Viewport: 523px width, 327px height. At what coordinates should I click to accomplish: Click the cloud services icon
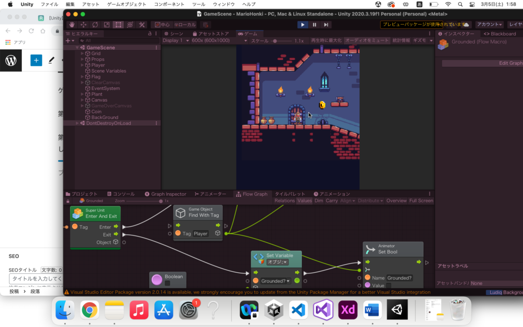[466, 25]
